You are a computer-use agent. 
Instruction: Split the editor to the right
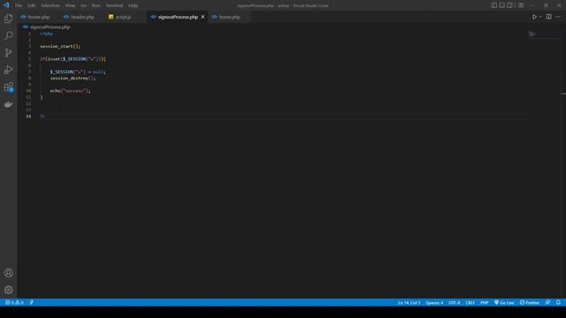[548, 17]
